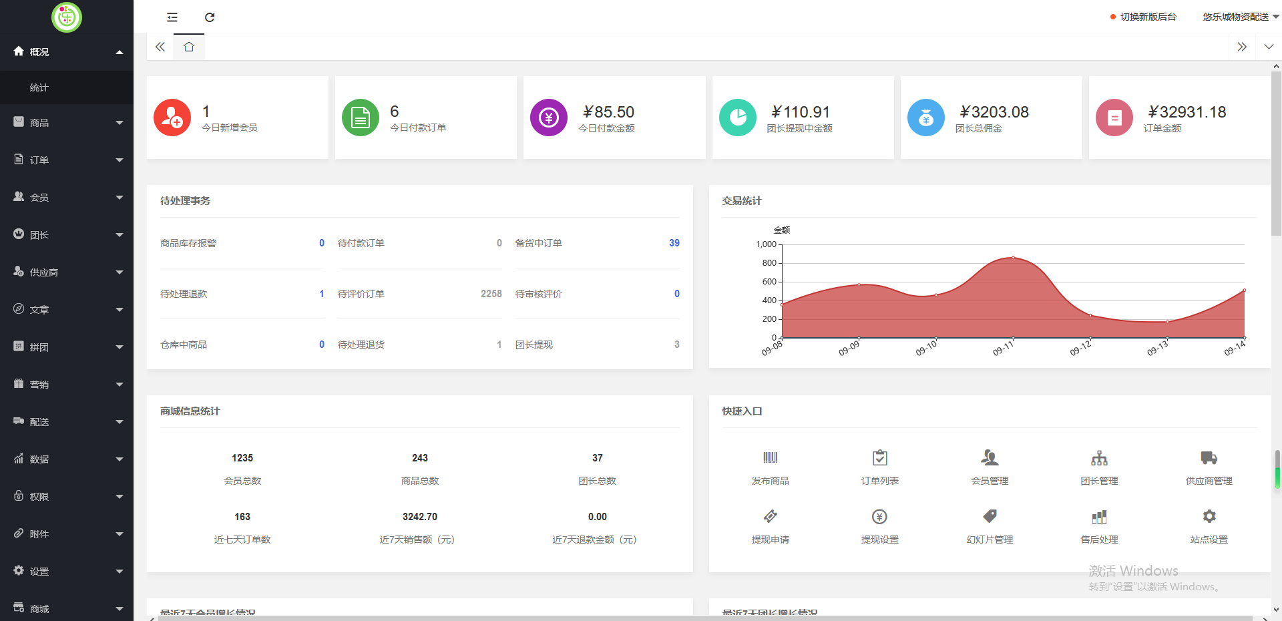This screenshot has width=1282, height=621.
Task: Click the 切换新版后台 link
Action: tap(1148, 17)
